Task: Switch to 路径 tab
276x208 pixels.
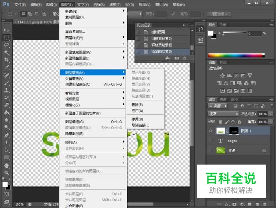Action: tap(234, 100)
